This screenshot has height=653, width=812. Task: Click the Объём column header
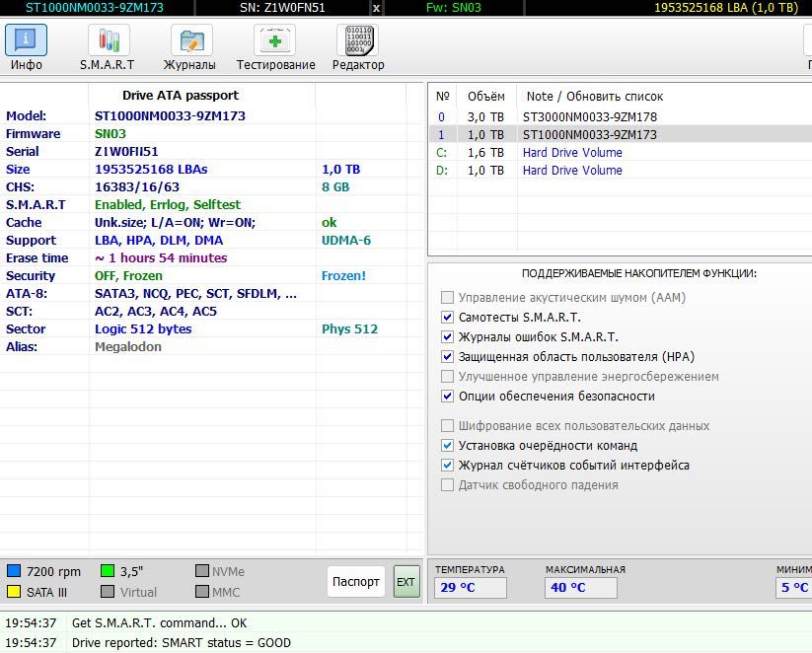(x=485, y=97)
